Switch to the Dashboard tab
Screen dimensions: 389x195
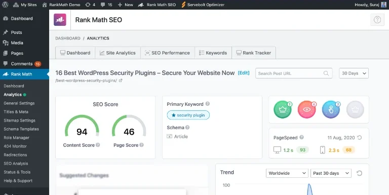(75, 53)
